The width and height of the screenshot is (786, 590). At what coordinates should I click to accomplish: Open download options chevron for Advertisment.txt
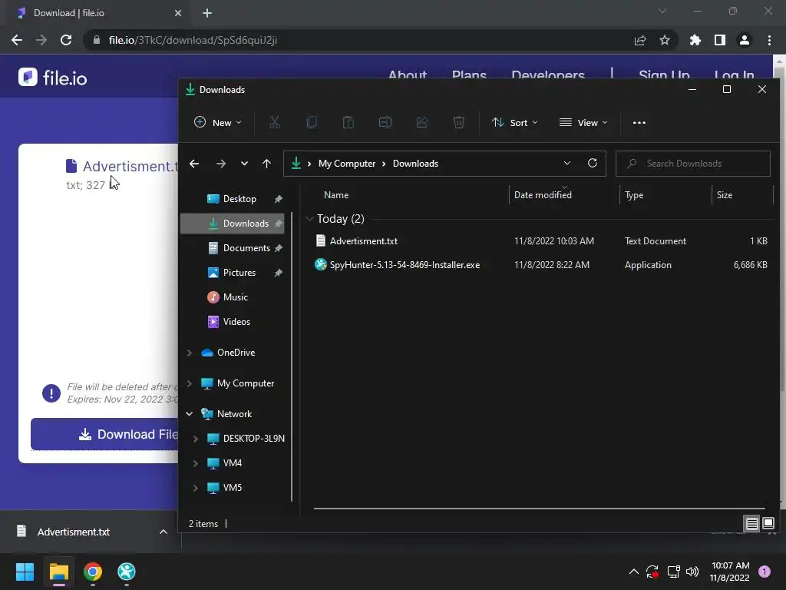pos(163,532)
